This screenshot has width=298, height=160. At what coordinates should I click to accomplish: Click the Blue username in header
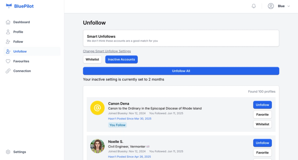point(281,6)
